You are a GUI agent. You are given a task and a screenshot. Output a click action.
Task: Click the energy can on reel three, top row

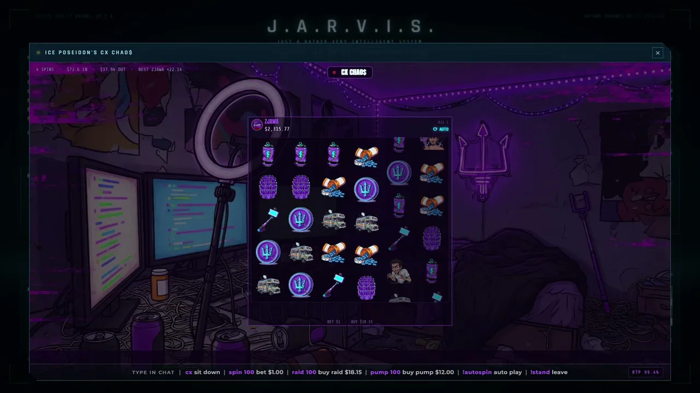click(x=334, y=154)
